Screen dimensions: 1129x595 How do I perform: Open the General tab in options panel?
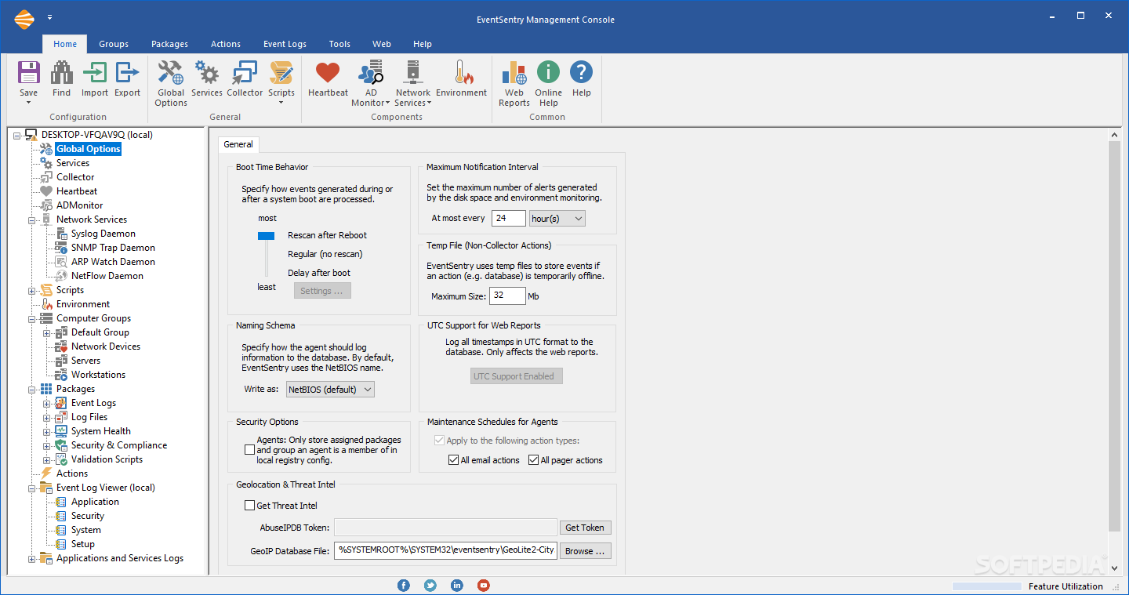[238, 144]
